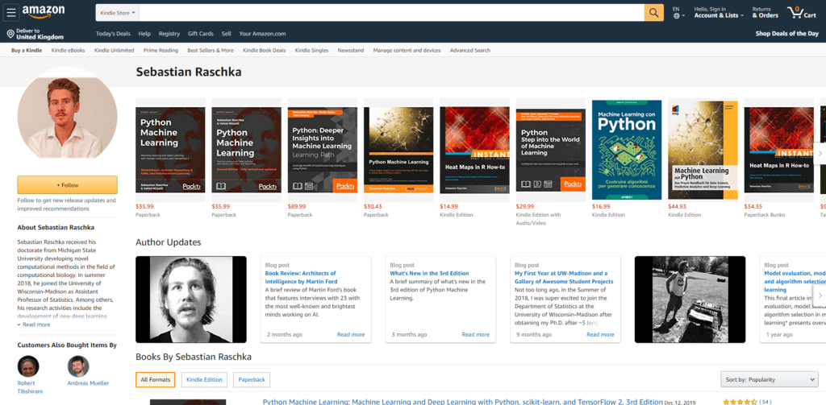Advance the book carousel with right arrow
The width and height of the screenshot is (826, 405).
pos(820,153)
